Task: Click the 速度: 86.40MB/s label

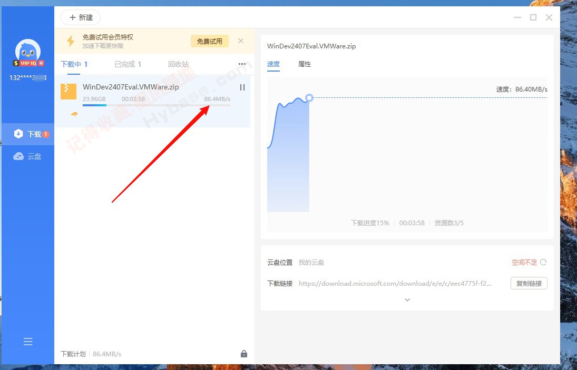Action: (522, 89)
